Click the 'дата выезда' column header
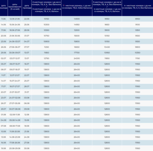Viewport: 153px width, 151px height. pyautogui.click(x=3, y=7)
